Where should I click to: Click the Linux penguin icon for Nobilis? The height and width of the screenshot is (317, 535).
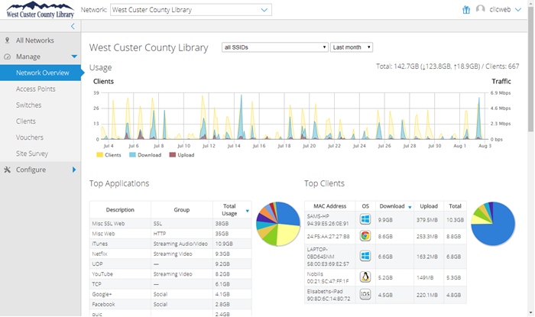pyautogui.click(x=365, y=277)
